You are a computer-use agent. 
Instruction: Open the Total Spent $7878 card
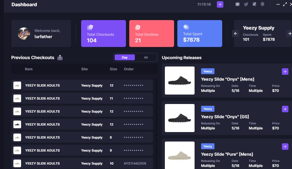point(200,34)
